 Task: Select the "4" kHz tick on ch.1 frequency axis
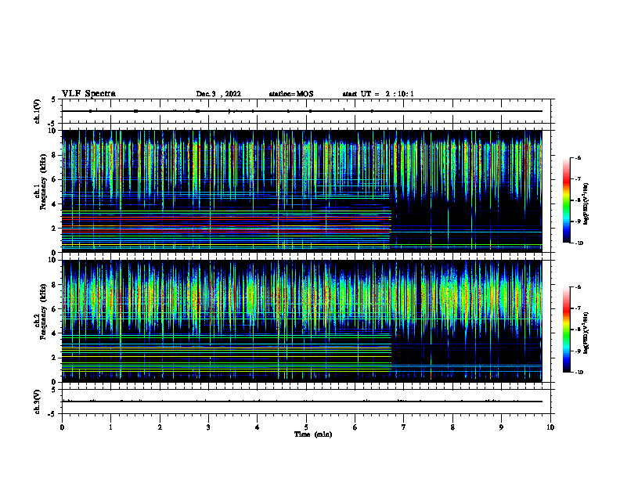pos(55,204)
